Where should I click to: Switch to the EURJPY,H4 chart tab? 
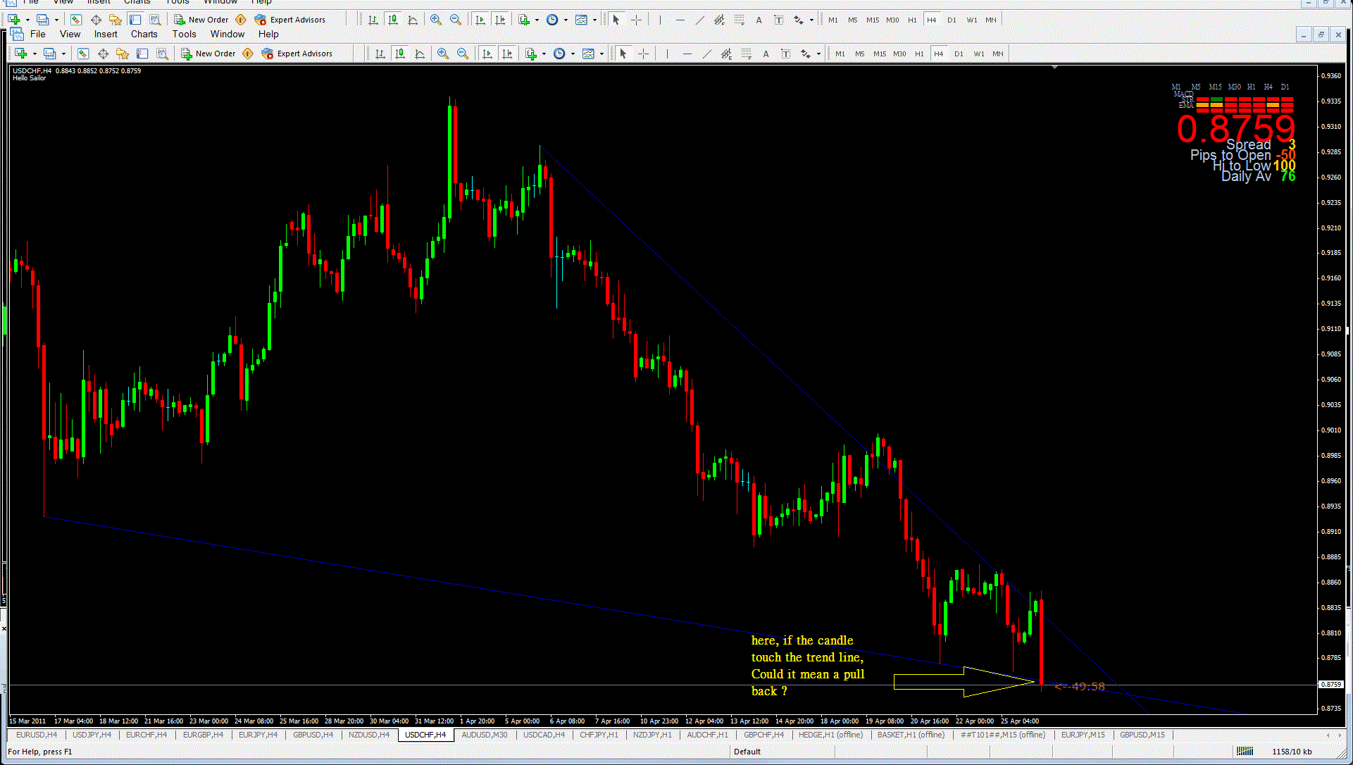258,735
